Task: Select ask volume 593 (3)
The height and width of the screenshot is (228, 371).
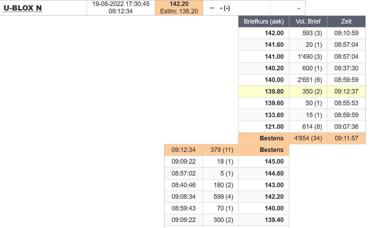Action: (312, 33)
